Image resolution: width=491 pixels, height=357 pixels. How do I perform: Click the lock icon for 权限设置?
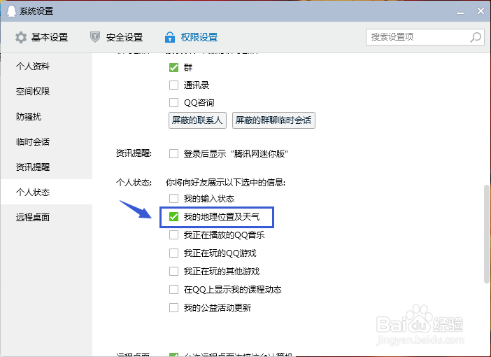pyautogui.click(x=170, y=37)
